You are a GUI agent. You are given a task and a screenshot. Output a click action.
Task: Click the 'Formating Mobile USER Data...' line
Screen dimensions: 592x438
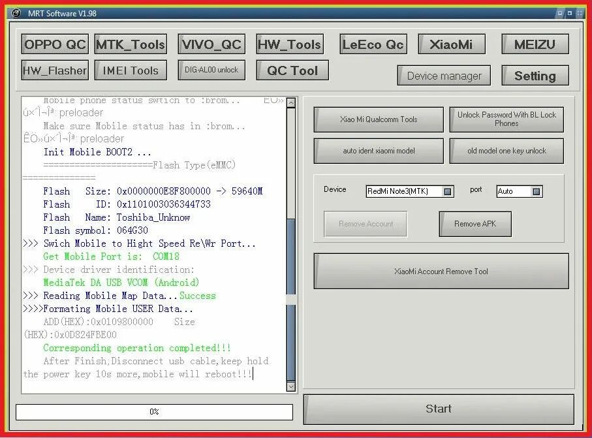tap(108, 309)
